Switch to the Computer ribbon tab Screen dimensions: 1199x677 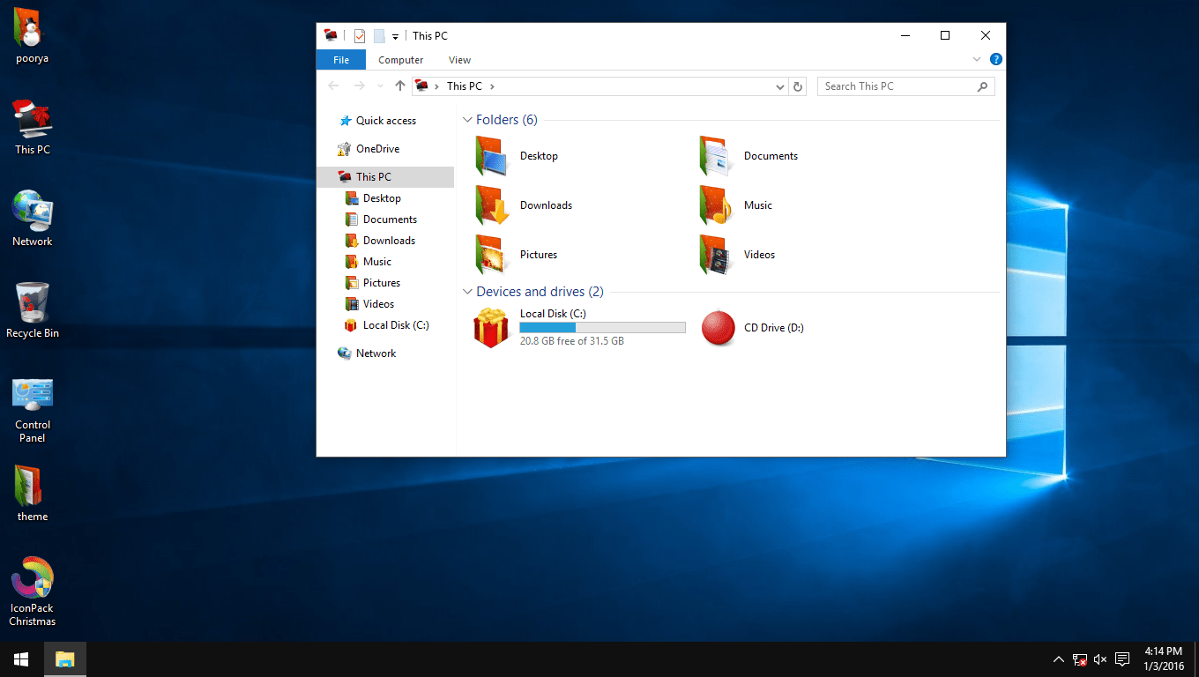401,60
